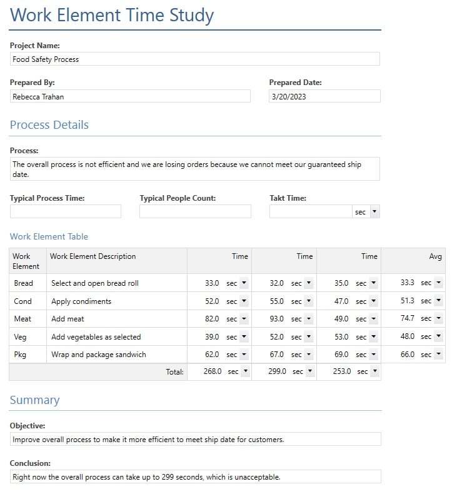Click the Takt Time value field
This screenshot has width=452, height=494.
pos(311,212)
